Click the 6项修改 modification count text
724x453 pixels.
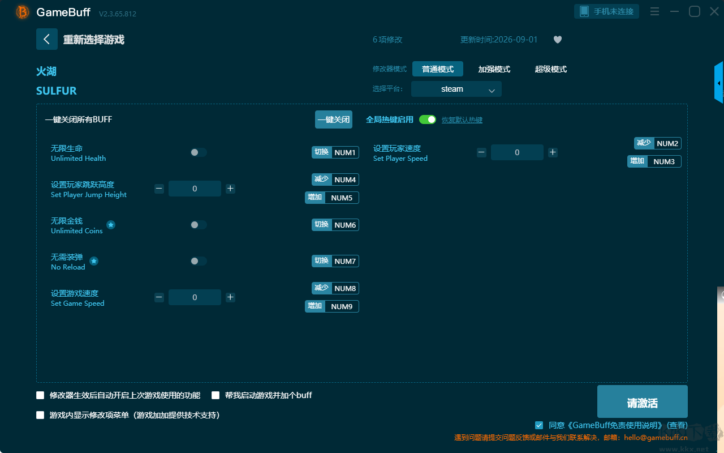pos(387,40)
